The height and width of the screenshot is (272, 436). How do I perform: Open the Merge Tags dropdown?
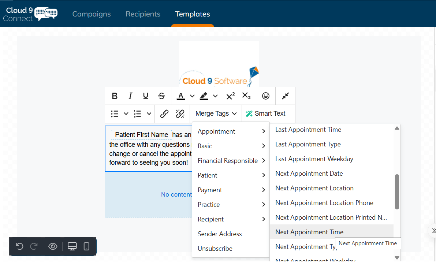215,113
